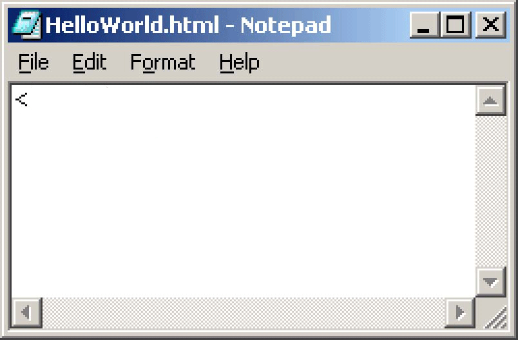Screen dimensions: 518x340
Task: Click the 'HelloWorld.html - Notepad' title text
Action: [188, 25]
